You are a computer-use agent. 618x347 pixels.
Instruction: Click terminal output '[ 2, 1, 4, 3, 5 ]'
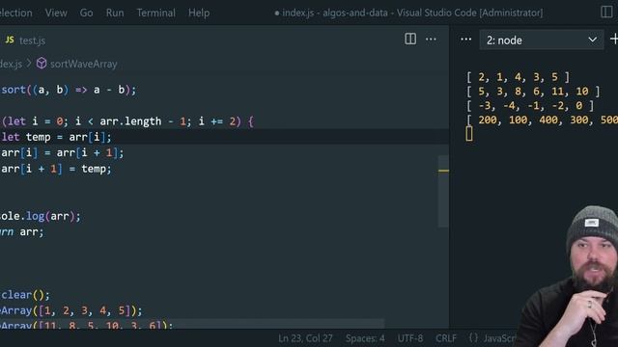coord(518,77)
